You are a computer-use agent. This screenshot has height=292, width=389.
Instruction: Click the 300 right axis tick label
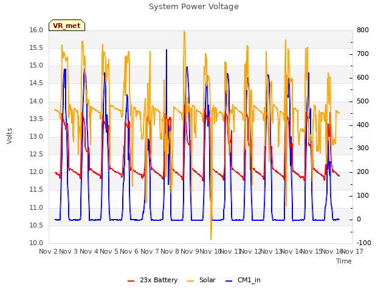coord(363,148)
